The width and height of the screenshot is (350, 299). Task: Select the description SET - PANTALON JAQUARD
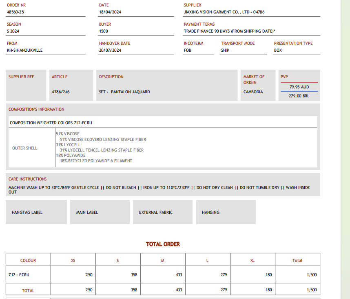[124, 92]
